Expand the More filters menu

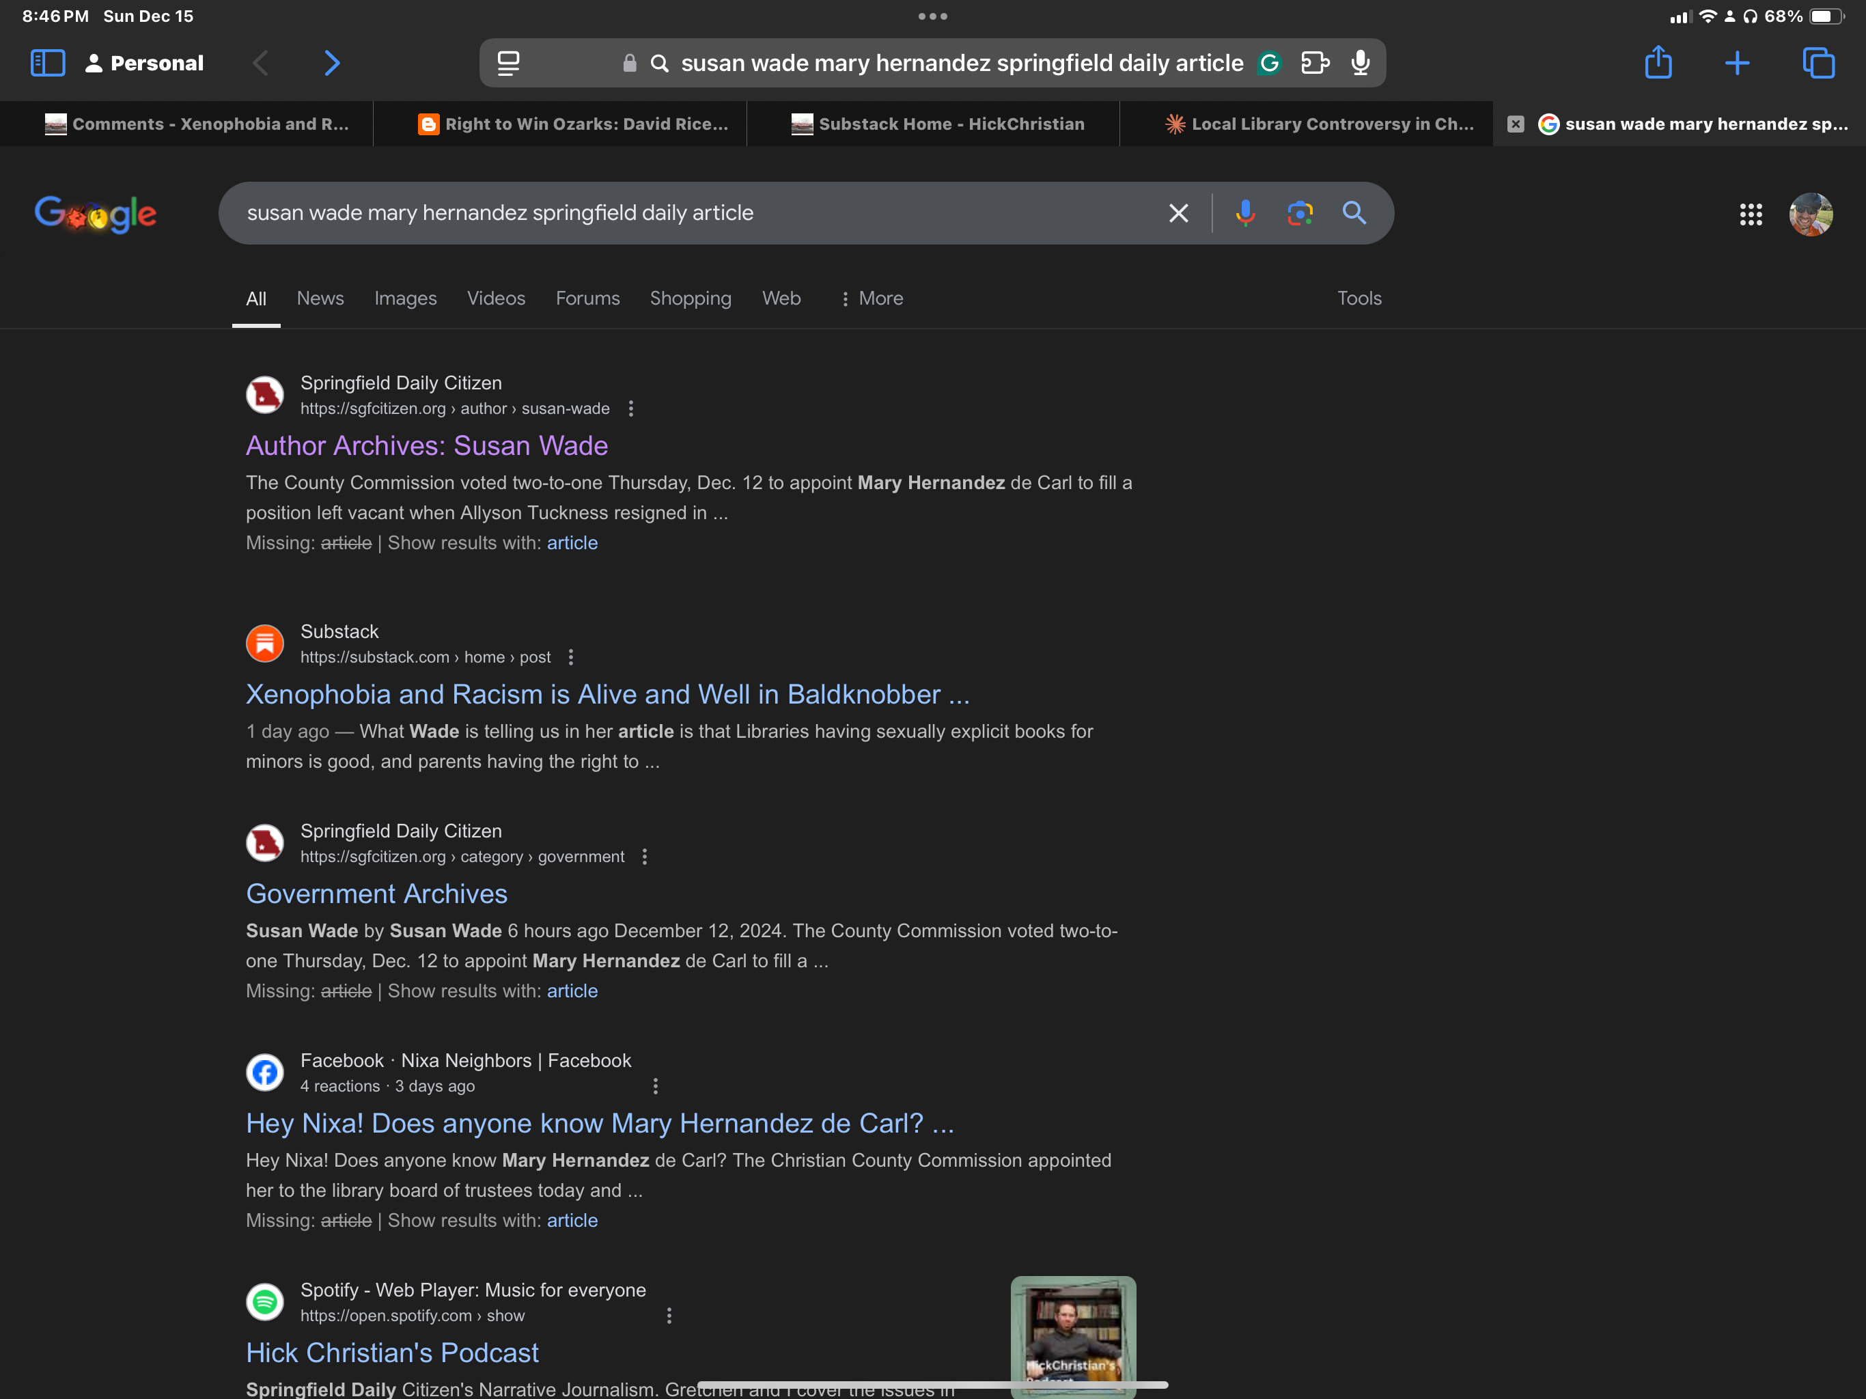[x=872, y=299]
